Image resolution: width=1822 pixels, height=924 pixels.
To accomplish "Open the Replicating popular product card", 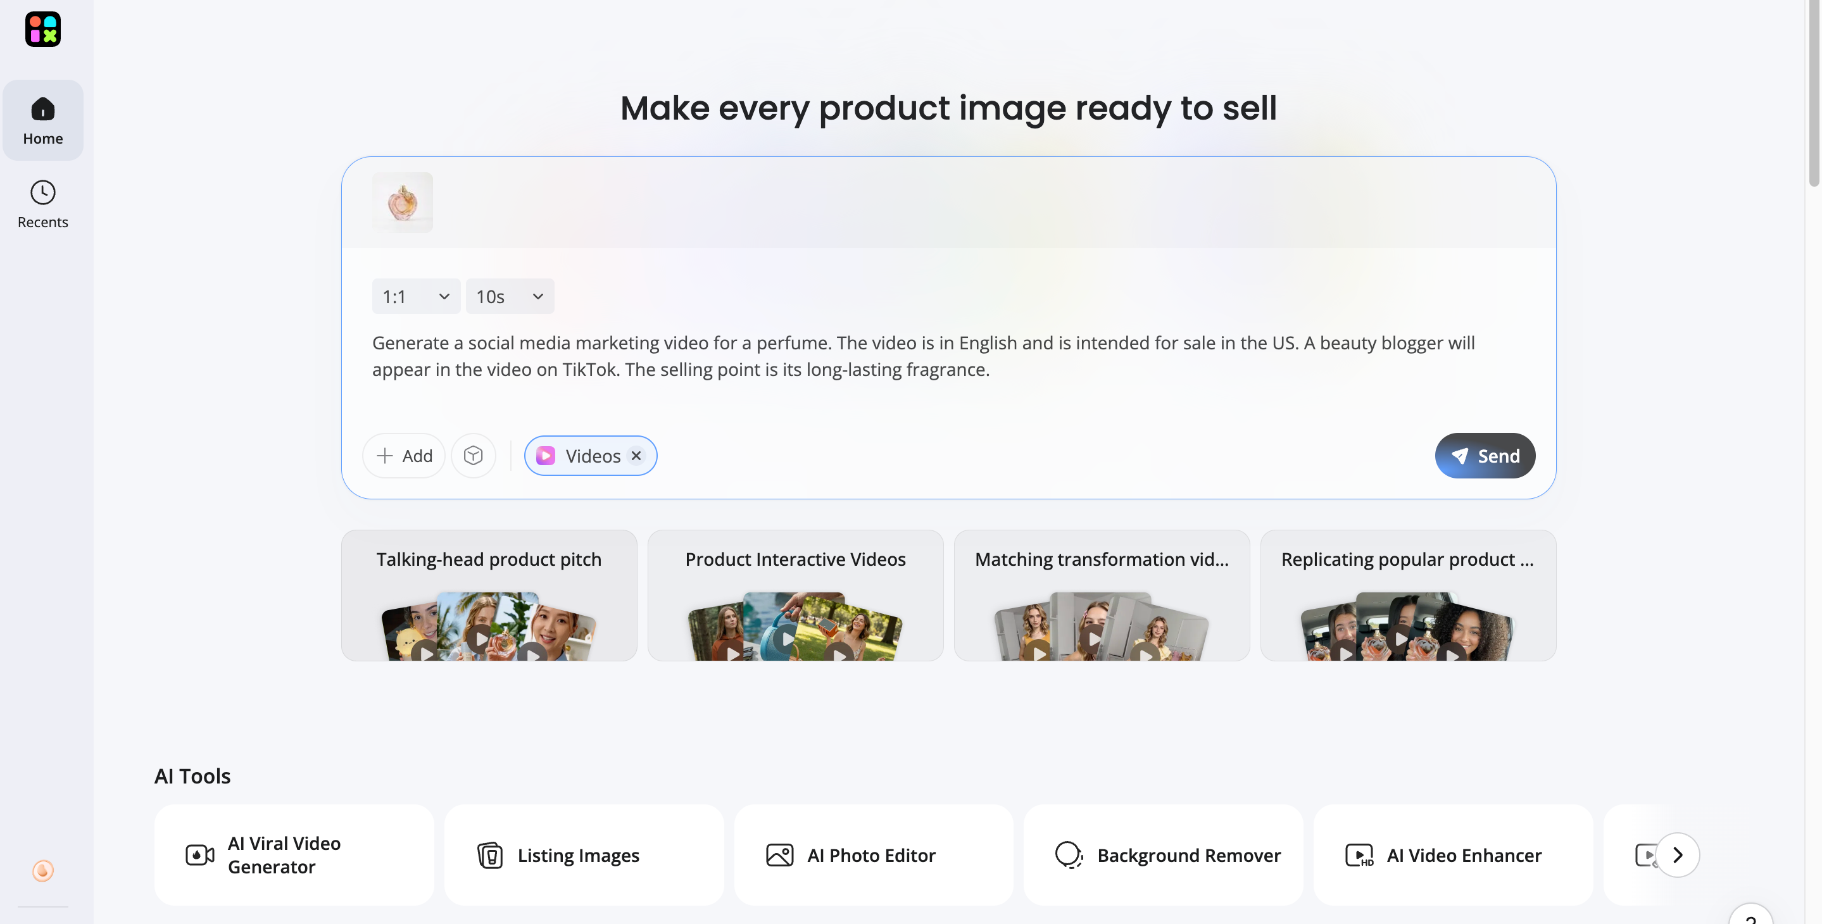I will pyautogui.click(x=1407, y=596).
